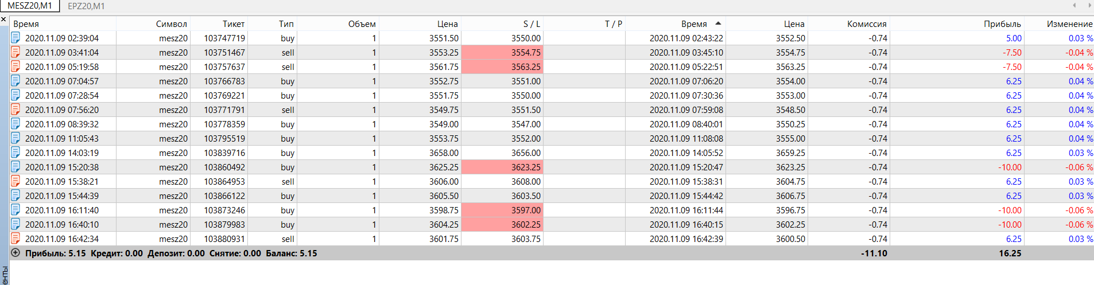Viewport: 1094px width, 285px height.
Task: Toggle sort arrow on second Время column
Action: tap(718, 24)
